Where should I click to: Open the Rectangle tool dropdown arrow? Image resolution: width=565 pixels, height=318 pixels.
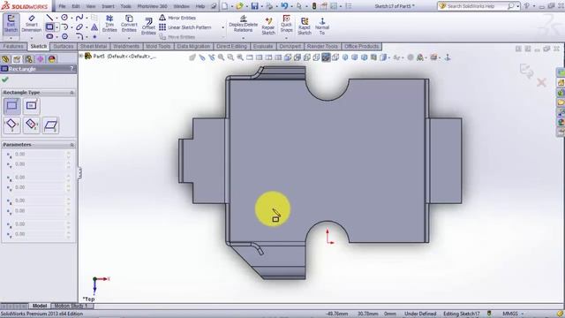pyautogui.click(x=56, y=27)
